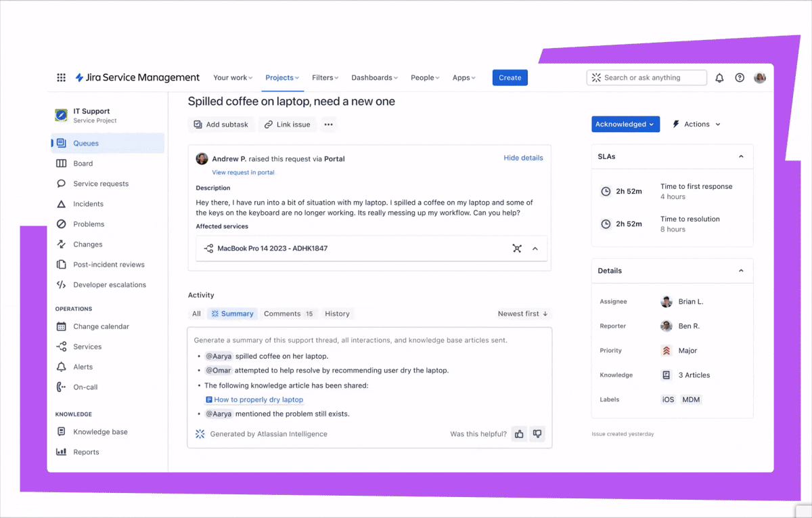The height and width of the screenshot is (518, 812).
Task: Click assignee Brian L.
Action: tap(682, 302)
